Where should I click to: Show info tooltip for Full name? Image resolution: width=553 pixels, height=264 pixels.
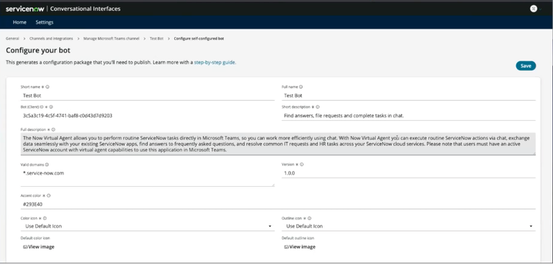tap(301, 87)
